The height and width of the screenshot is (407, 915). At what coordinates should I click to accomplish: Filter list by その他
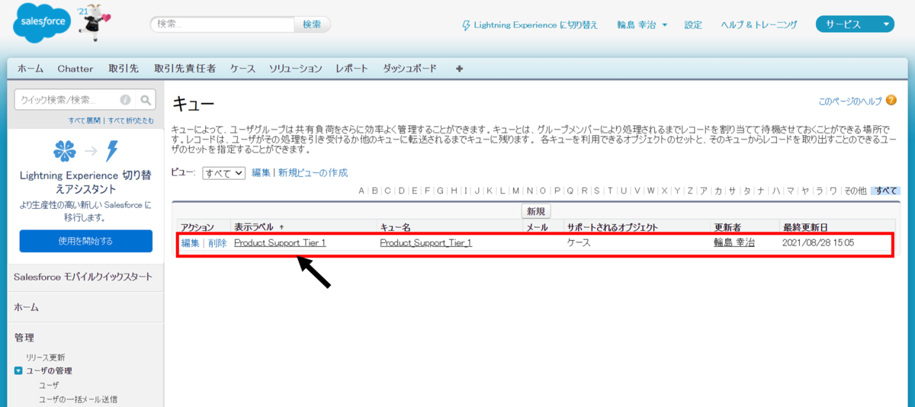[x=855, y=191]
